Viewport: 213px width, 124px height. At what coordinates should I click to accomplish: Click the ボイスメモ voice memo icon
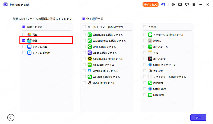150,59
